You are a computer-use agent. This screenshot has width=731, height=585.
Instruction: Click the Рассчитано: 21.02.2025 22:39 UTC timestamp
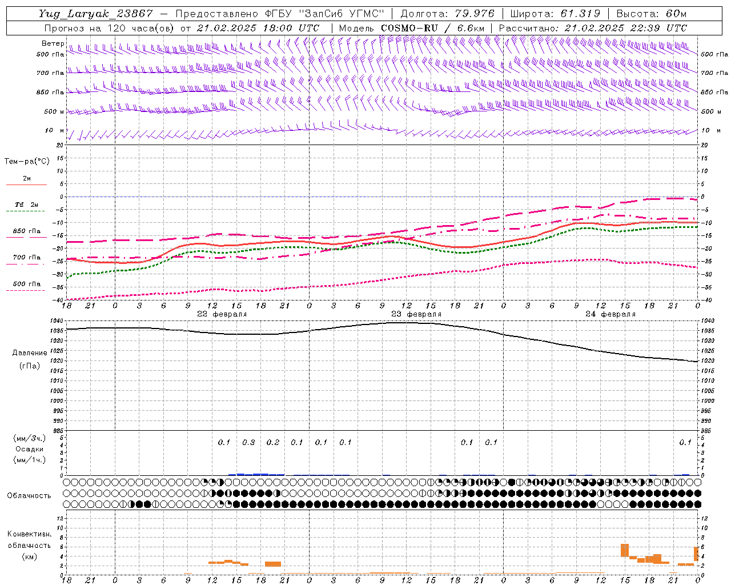[593, 28]
